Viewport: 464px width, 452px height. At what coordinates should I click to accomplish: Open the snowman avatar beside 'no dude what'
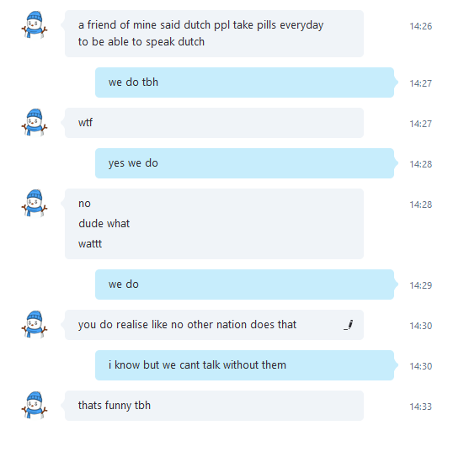[35, 203]
